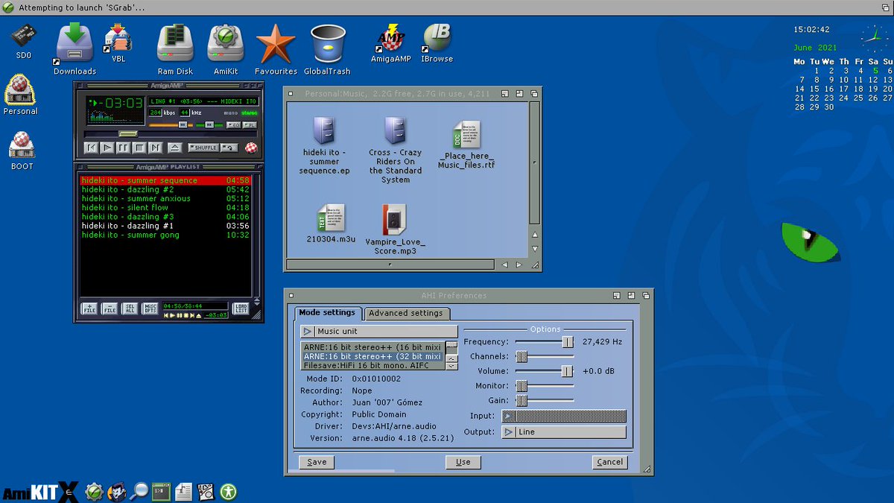The height and width of the screenshot is (503, 894).
Task: Toggle repeat mode in AmigaAMP
Action: click(x=229, y=148)
